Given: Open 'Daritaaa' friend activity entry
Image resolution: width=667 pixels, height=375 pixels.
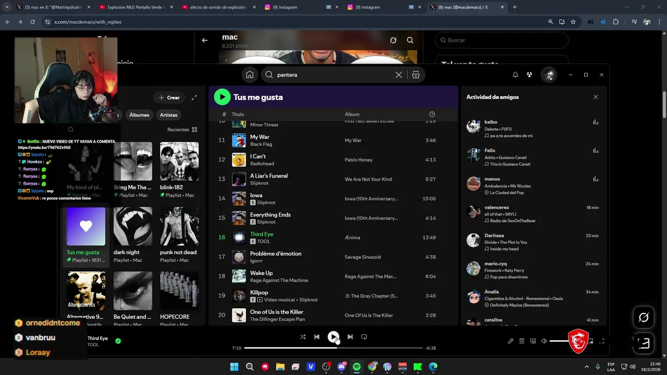Looking at the screenshot, I should pos(534,242).
